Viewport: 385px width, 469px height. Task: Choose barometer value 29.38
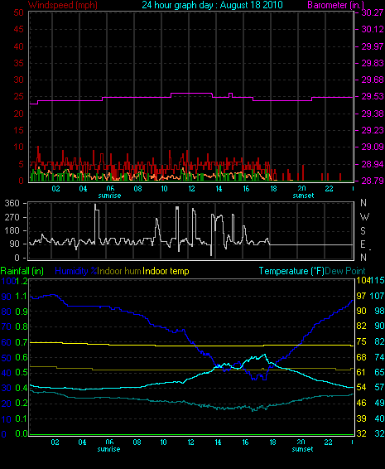click(x=373, y=114)
